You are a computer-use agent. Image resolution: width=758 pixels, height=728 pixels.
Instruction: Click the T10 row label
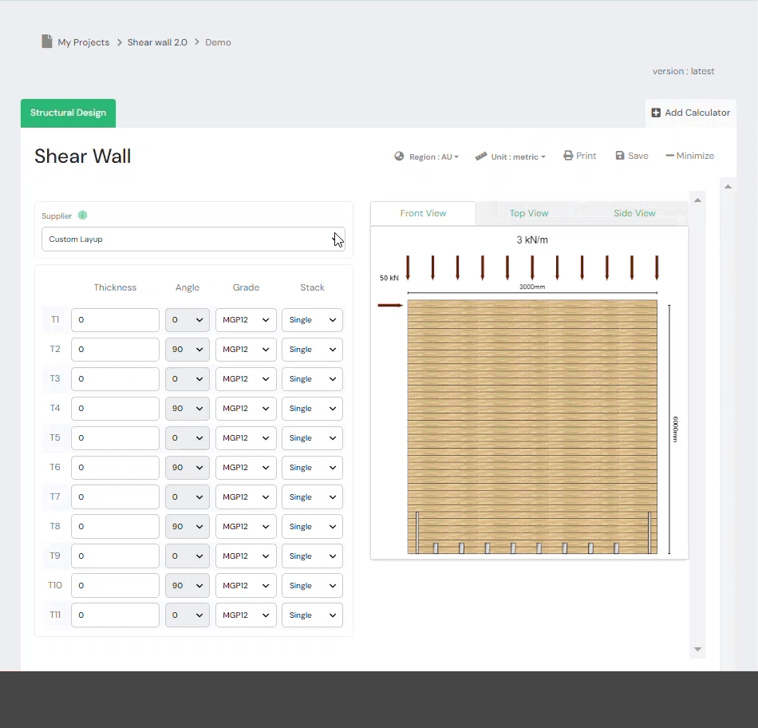point(55,585)
